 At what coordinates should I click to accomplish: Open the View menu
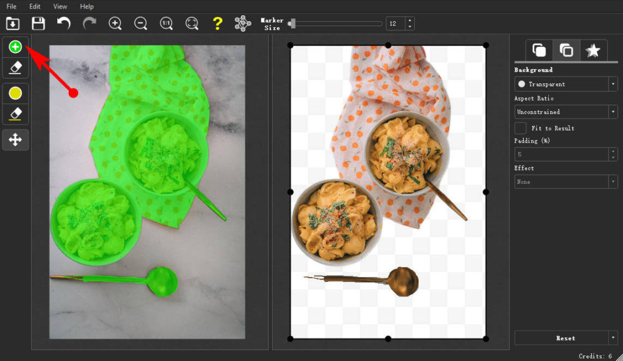click(x=60, y=6)
